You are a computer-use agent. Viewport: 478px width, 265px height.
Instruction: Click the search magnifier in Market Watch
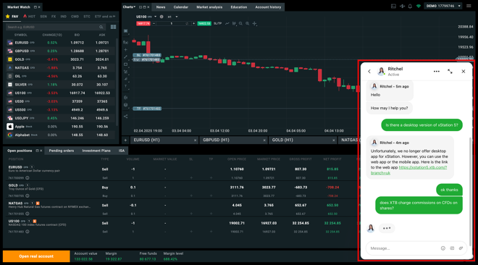pyautogui.click(x=101, y=27)
